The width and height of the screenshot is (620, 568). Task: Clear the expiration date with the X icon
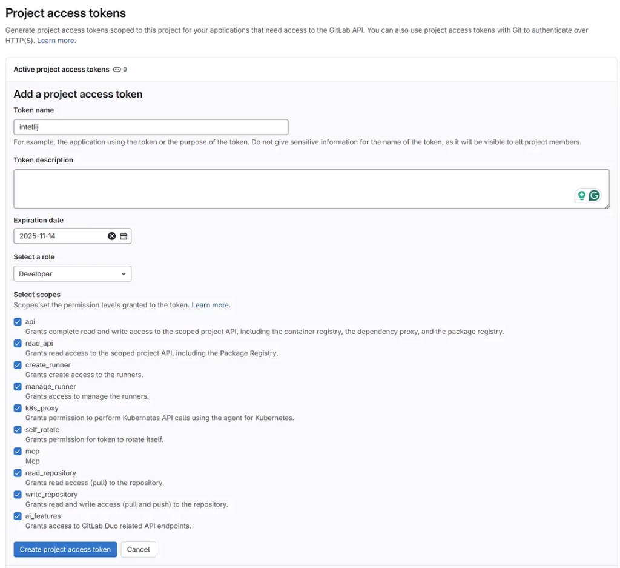(111, 236)
